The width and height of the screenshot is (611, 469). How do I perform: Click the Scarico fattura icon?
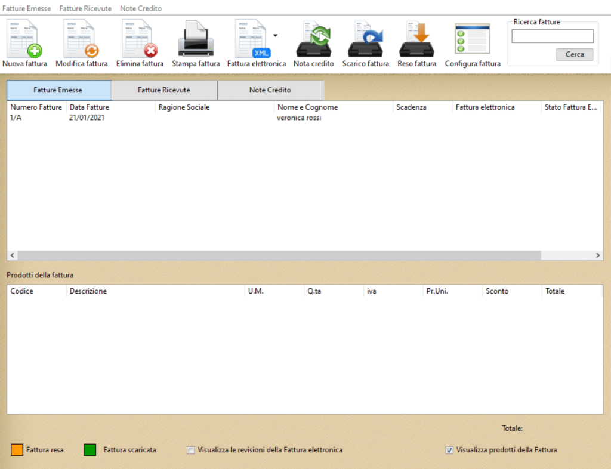click(x=365, y=39)
